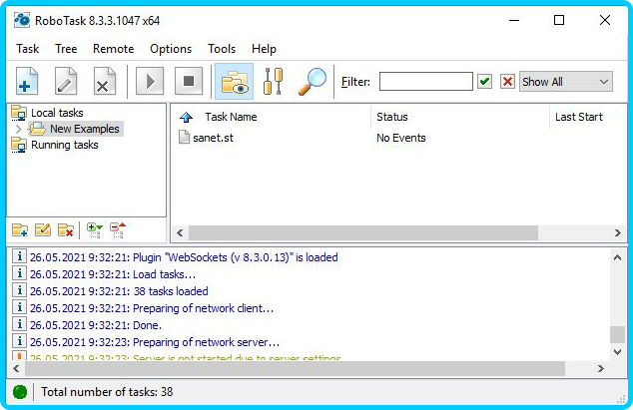Clear filter with the red X button
633x410 pixels.
point(507,82)
